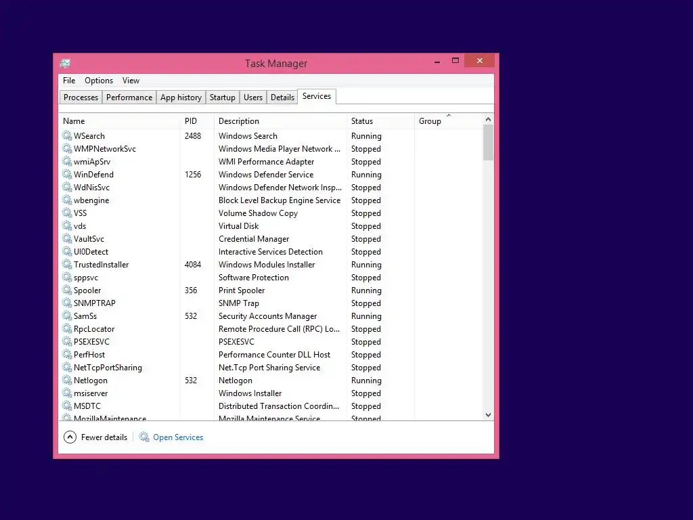Collapse view with Fewer details chevron
The image size is (693, 520).
pos(70,437)
